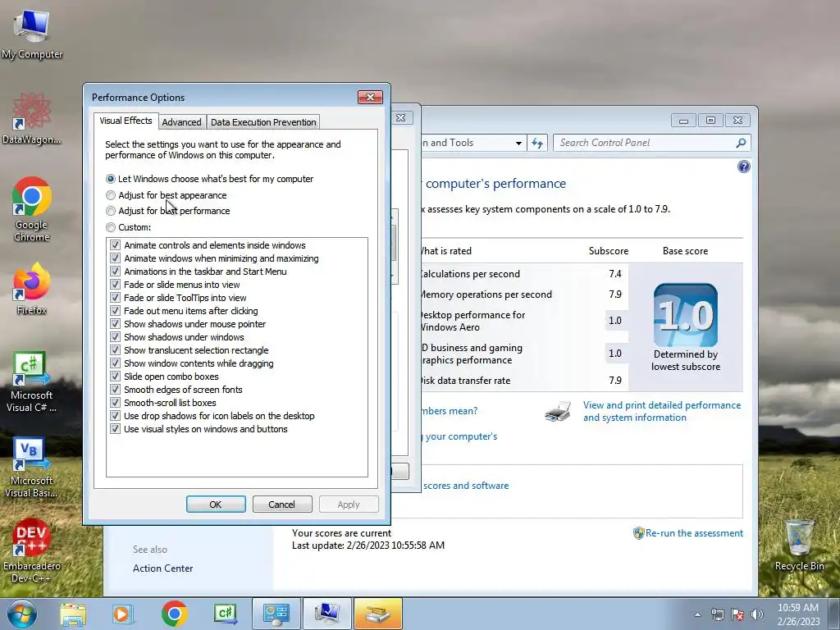
Task: Uncheck Animate windows when minimizing and maximizing
Action: pos(115,258)
